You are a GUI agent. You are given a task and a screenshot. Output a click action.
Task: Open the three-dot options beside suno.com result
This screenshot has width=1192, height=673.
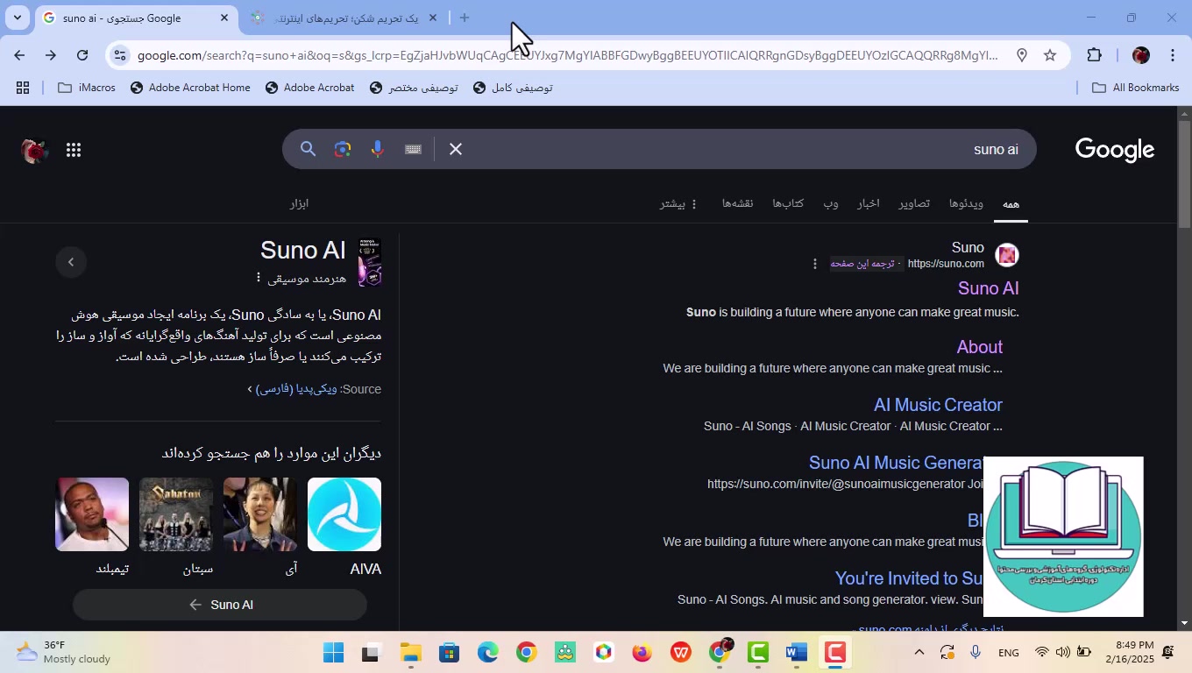(814, 263)
